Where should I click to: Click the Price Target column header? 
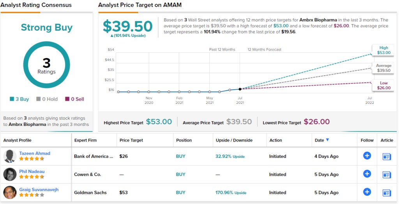coord(131,140)
